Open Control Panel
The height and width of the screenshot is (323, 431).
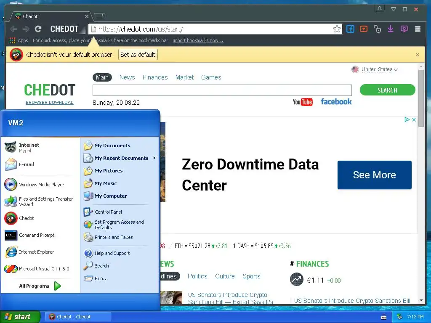[120, 212]
